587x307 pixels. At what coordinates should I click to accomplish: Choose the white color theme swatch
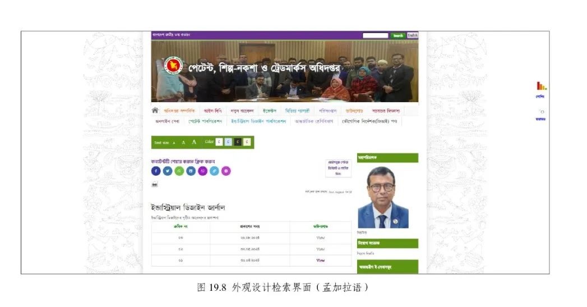point(219,142)
